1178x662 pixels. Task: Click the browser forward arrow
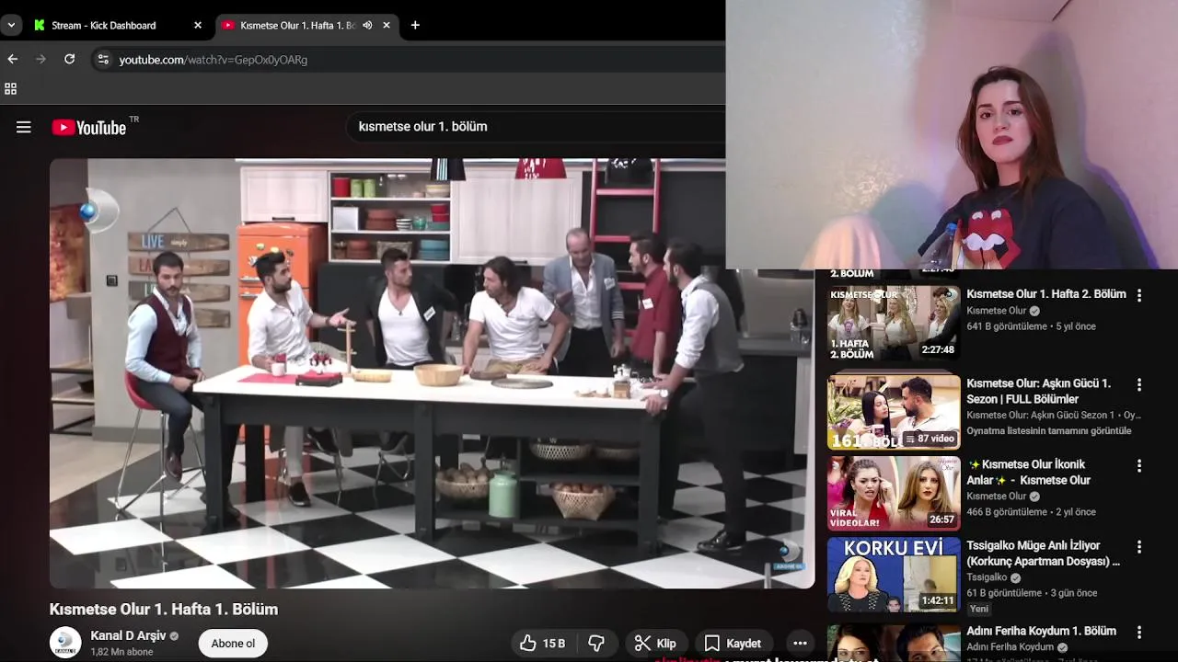point(40,59)
